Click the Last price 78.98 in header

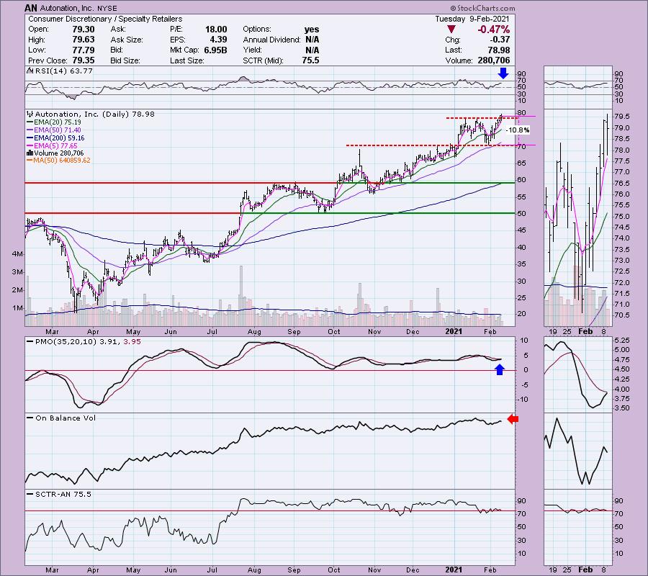point(499,50)
